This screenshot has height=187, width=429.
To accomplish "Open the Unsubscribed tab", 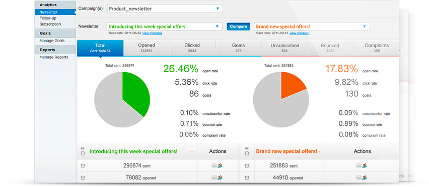I will click(x=285, y=48).
